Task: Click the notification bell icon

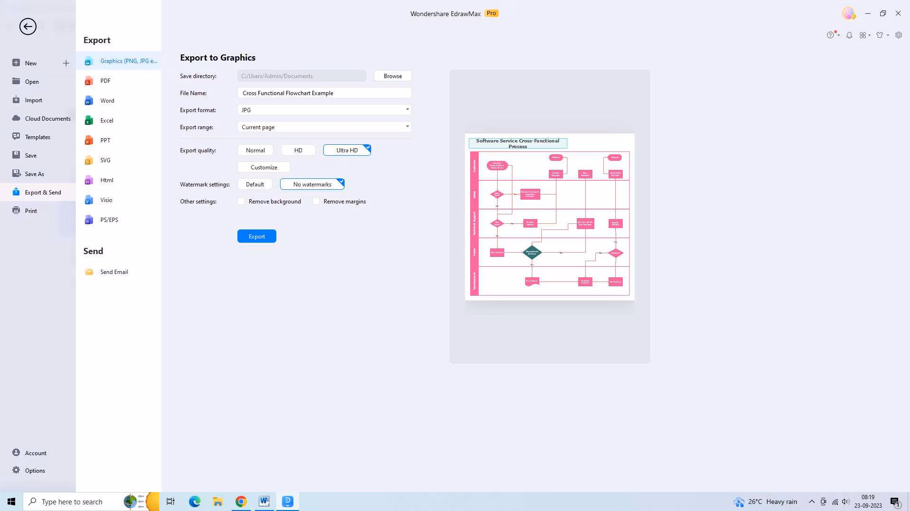Action: [849, 35]
